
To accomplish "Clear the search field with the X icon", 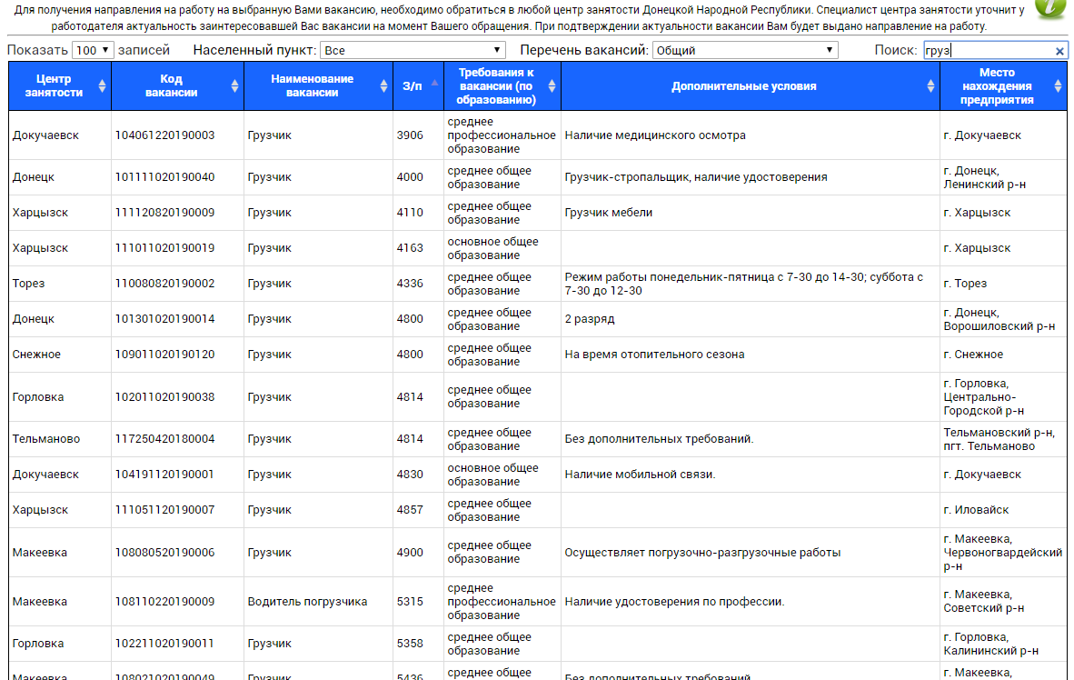I will coord(1059,51).
